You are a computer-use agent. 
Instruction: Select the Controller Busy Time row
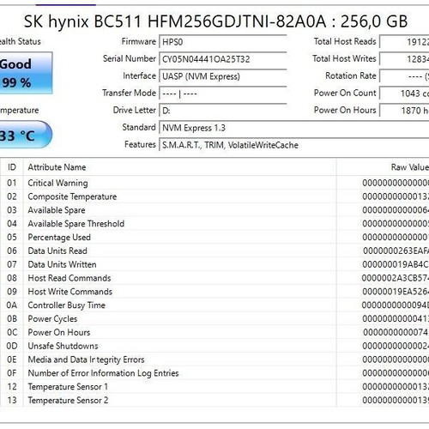[x=214, y=305]
